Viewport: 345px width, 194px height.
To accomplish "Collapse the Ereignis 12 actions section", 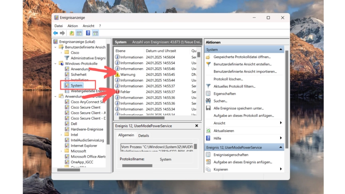I will click(x=281, y=147).
